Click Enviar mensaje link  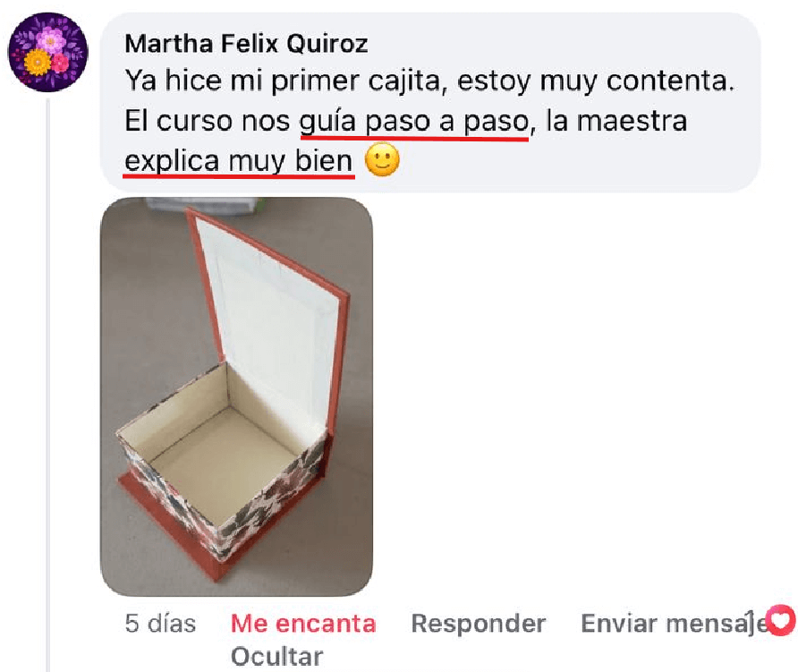pos(672,623)
